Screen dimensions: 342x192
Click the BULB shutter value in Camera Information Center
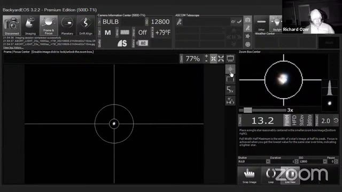111,22
